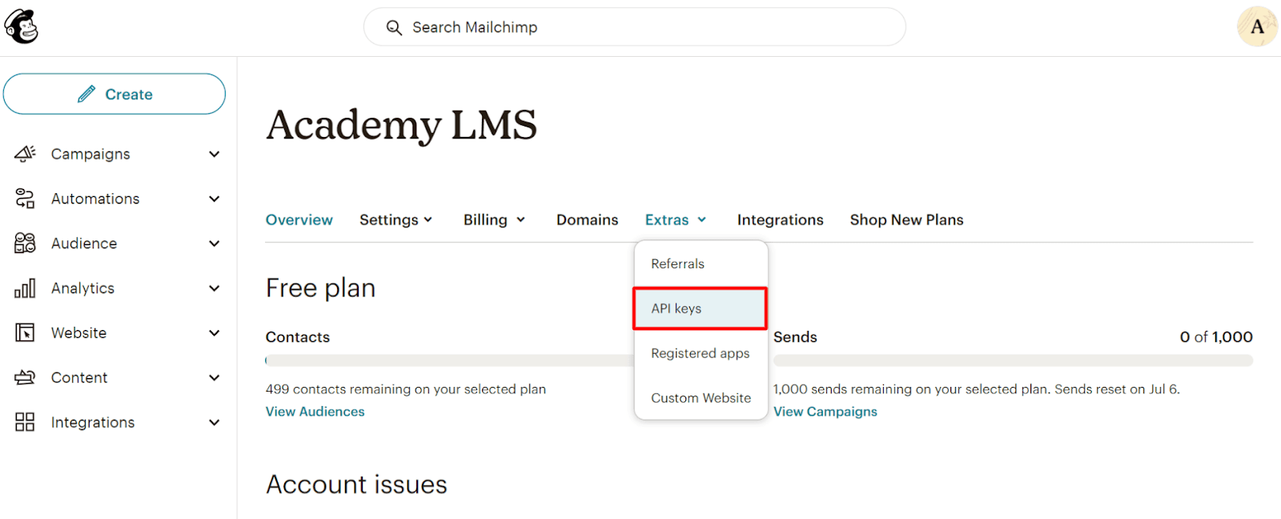Click the Content sidebar icon
Viewport: 1281px width, 519px height.
tap(25, 377)
